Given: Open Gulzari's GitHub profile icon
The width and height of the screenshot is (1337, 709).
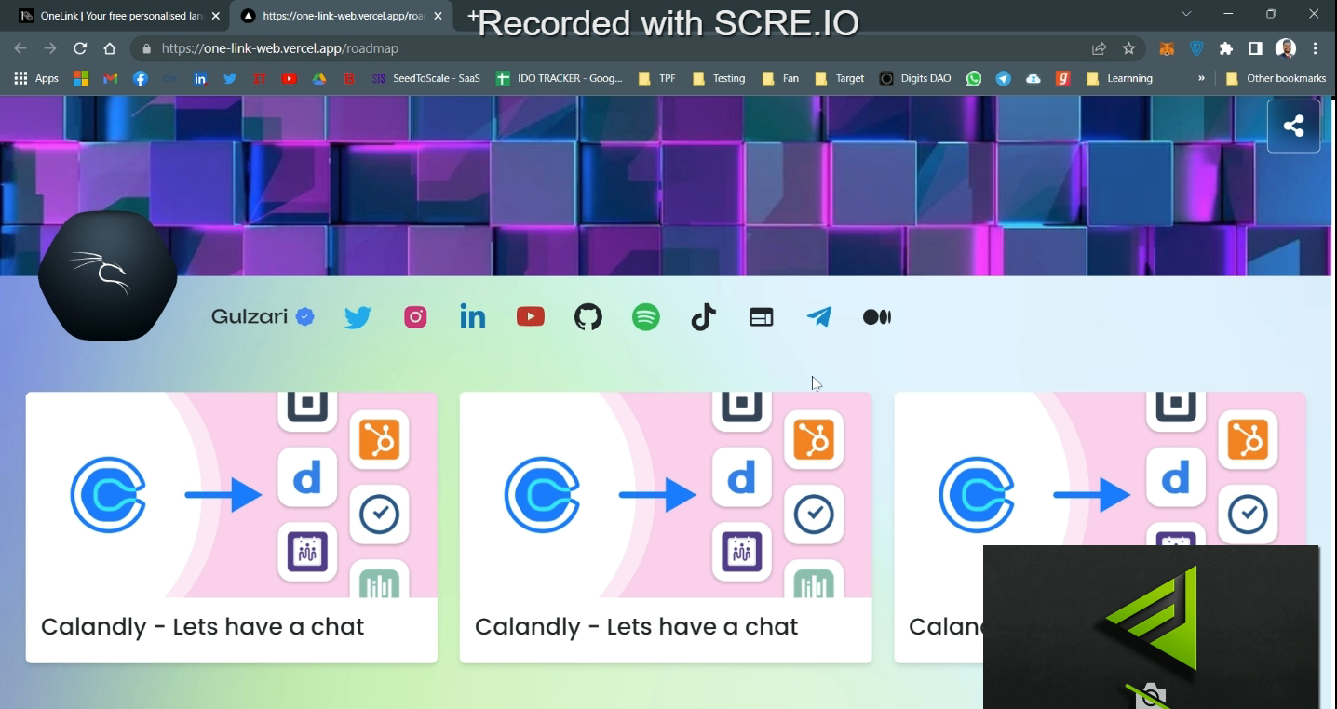Looking at the screenshot, I should pos(588,317).
